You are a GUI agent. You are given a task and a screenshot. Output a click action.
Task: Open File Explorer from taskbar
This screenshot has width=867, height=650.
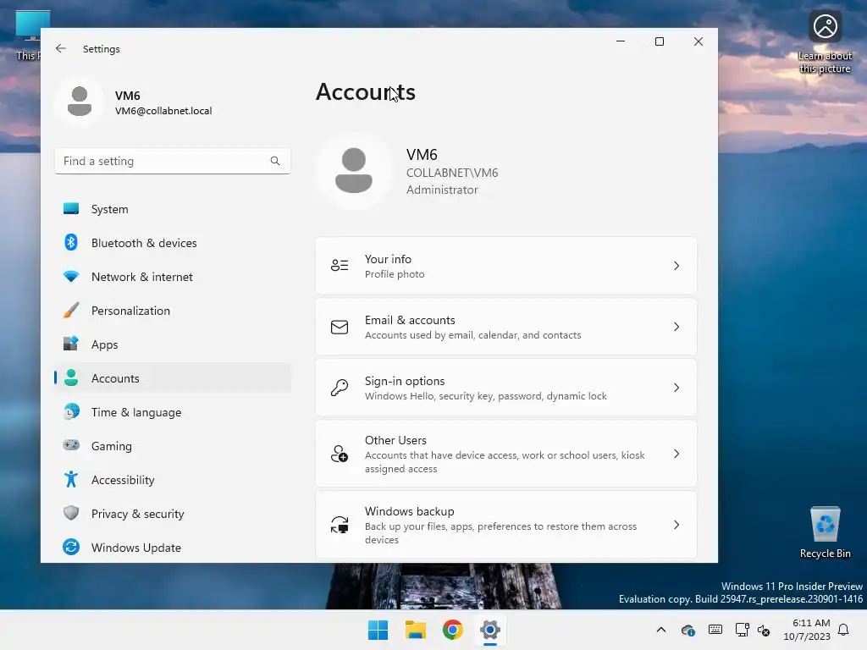[x=415, y=630]
